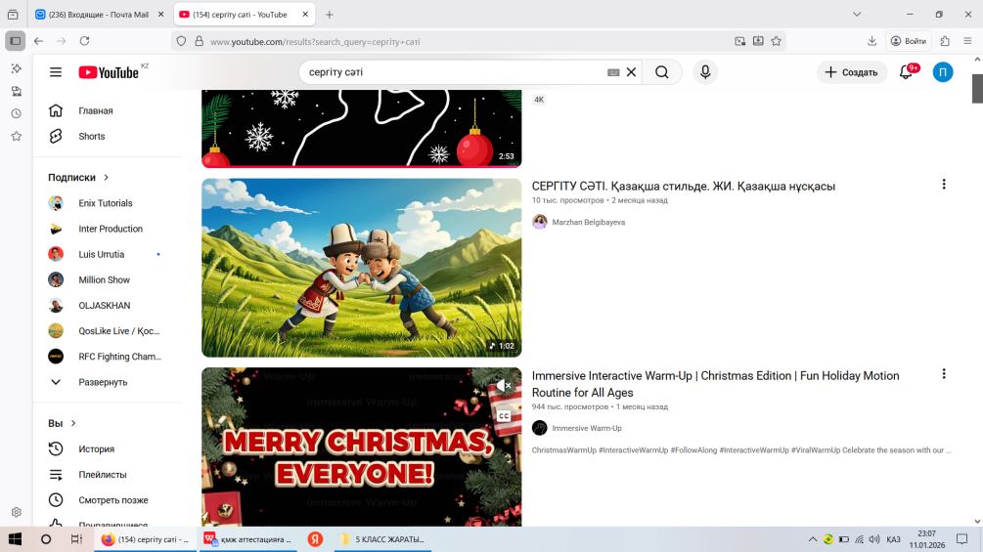983x552 pixels.
Task: Go back in browser history
Action: click(x=39, y=41)
